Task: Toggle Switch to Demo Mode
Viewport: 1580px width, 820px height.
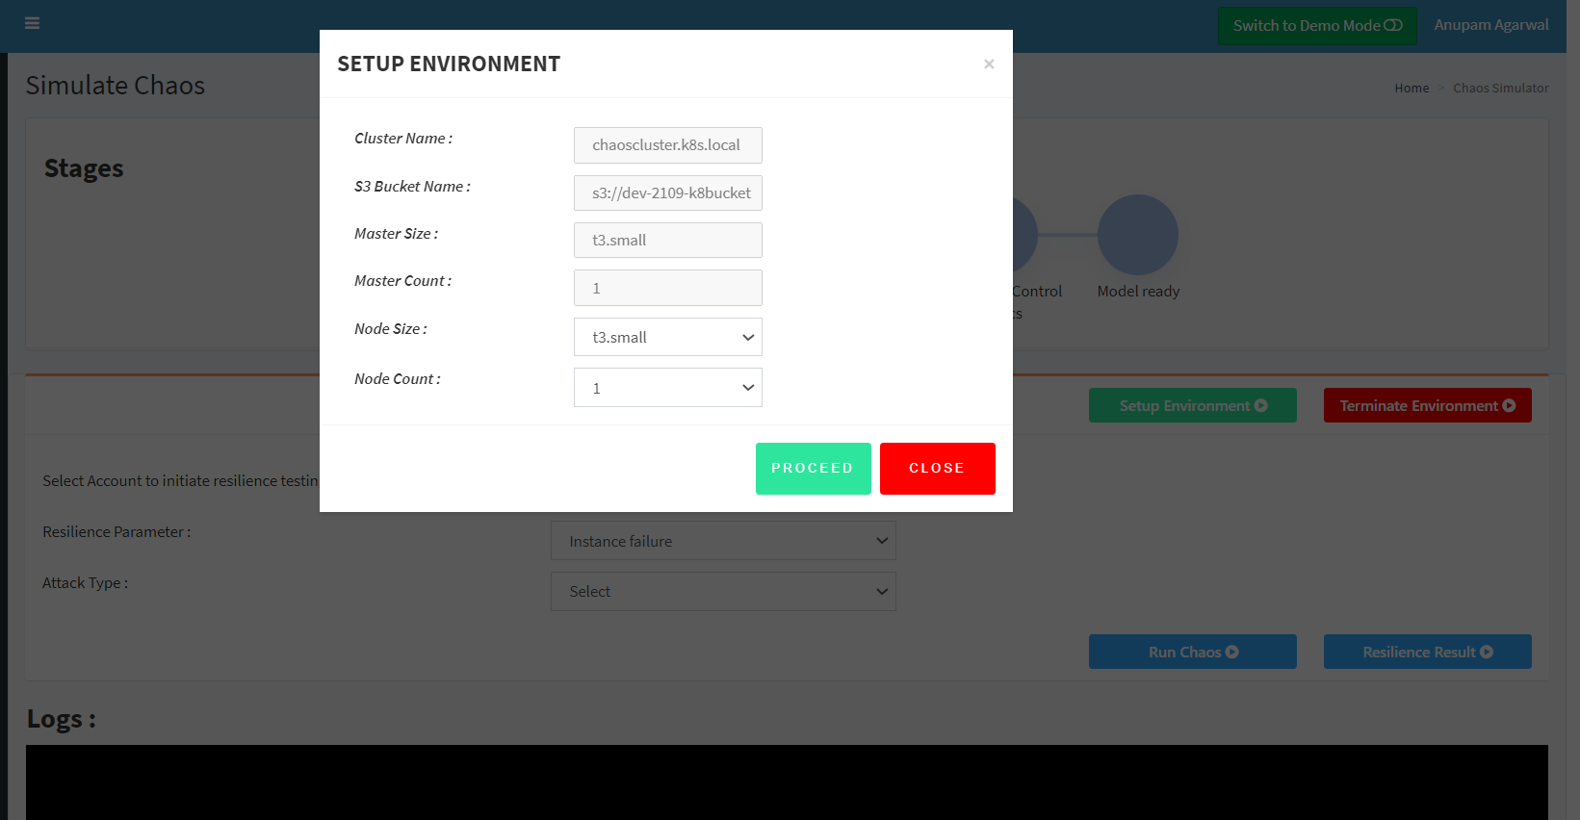Action: pos(1316,26)
